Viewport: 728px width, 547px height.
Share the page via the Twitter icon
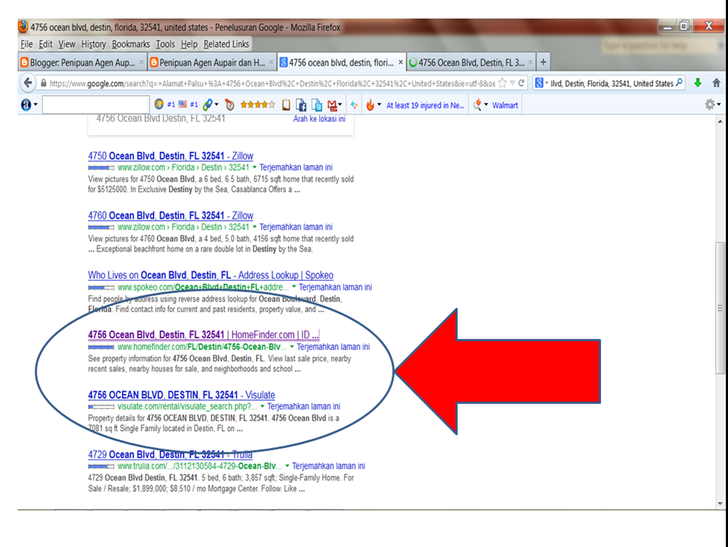[316, 105]
